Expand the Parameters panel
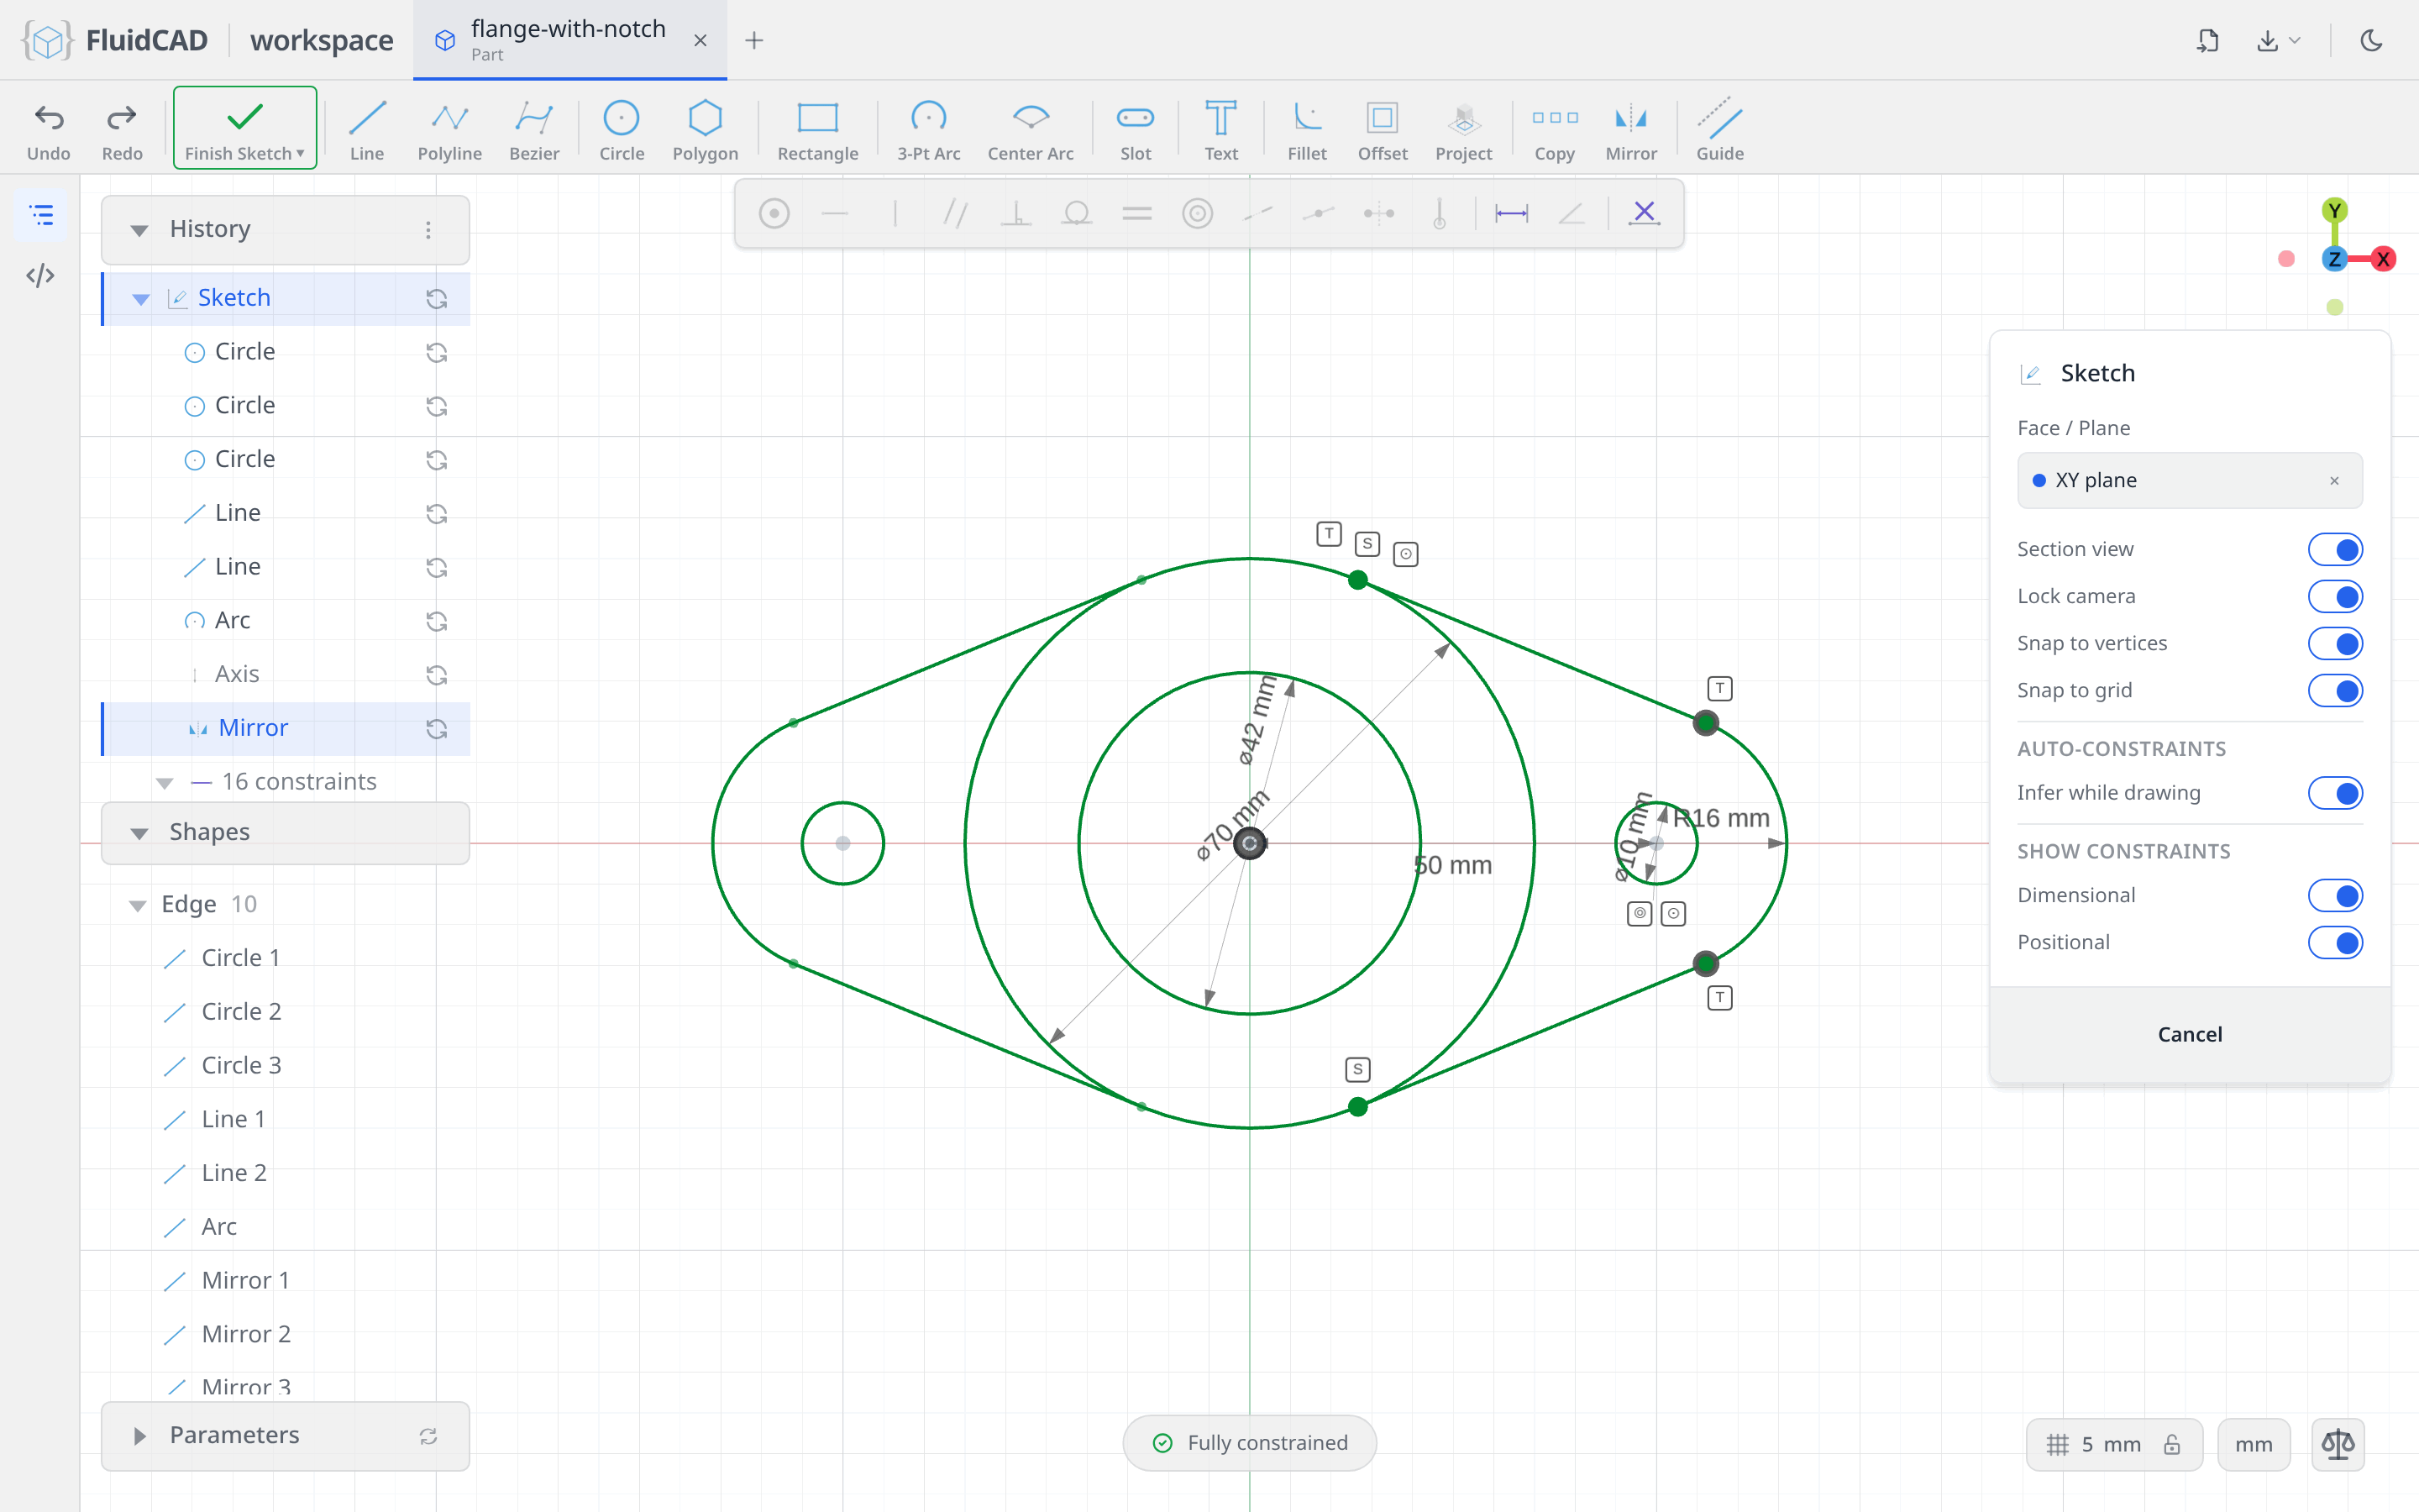Screen dimensions: 2419x1512 (x=139, y=1435)
